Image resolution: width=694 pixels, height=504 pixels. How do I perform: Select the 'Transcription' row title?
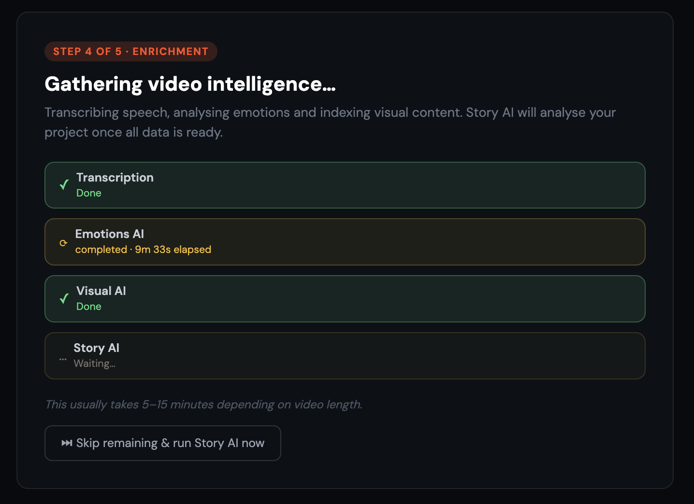pyautogui.click(x=115, y=178)
